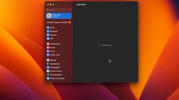Minimize the System Settings window
This screenshot has width=179, height=100.
point(51,4)
